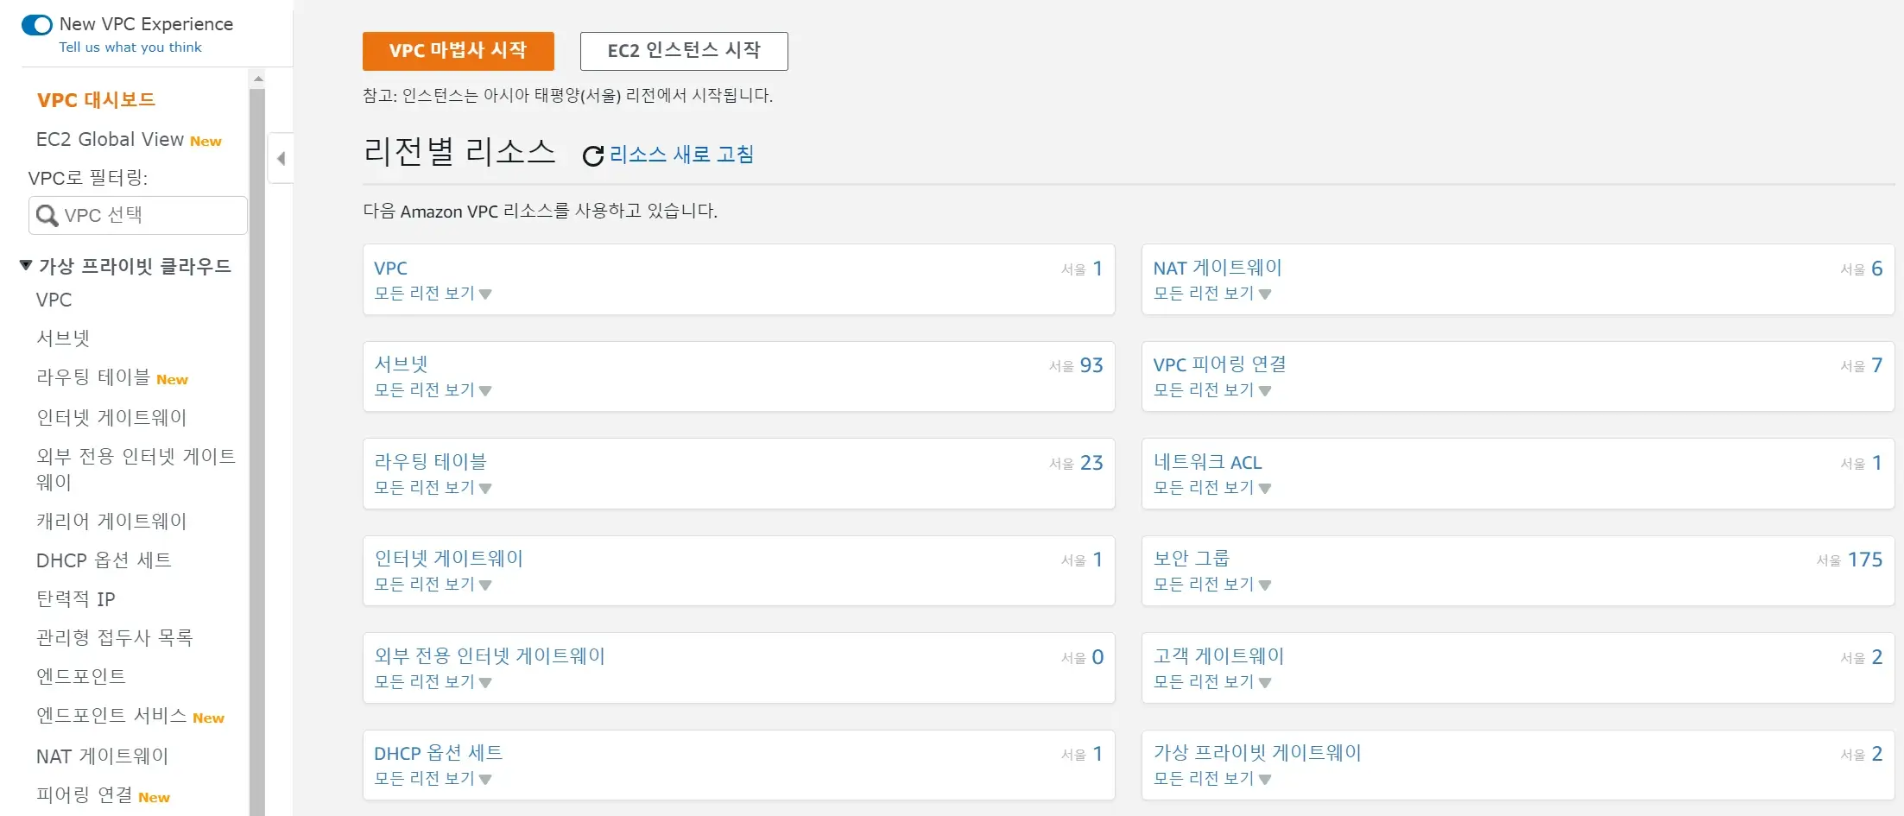The height and width of the screenshot is (816, 1904).
Task: Open 서브넷 in the sidebar menu
Action: click(x=63, y=338)
